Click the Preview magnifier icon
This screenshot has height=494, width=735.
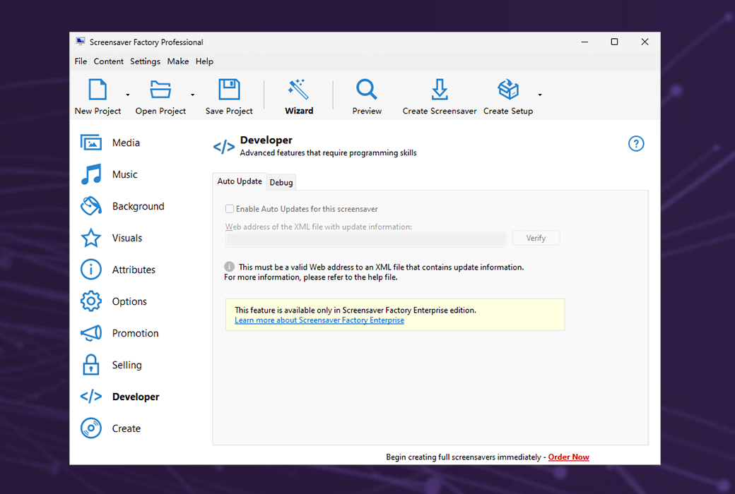[x=367, y=89]
